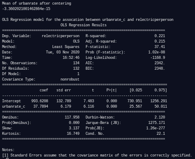
Task: Click the Prob(JB) value 1.26e-277
Action: [x=156, y=128]
